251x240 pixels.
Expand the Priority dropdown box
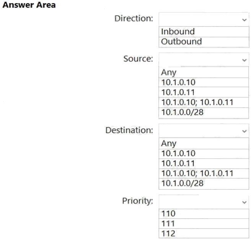tap(204, 202)
